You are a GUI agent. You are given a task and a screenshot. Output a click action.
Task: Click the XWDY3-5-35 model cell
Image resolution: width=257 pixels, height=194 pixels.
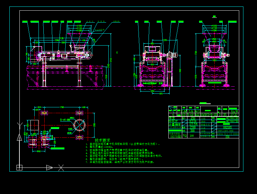pos(209,115)
